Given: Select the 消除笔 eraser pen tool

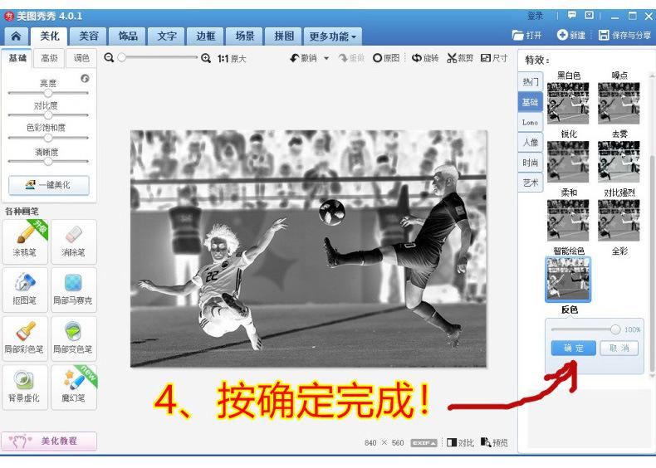Looking at the screenshot, I should coord(73,241).
